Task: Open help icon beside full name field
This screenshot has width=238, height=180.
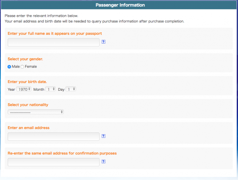Action: [104, 42]
